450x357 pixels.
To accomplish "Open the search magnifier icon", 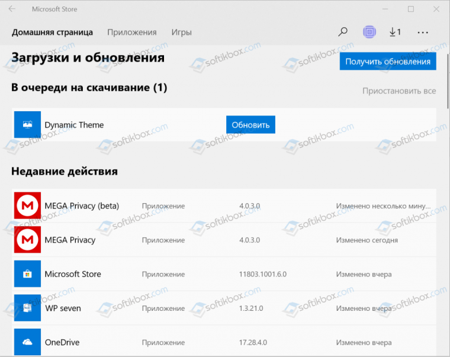I will click(x=343, y=32).
